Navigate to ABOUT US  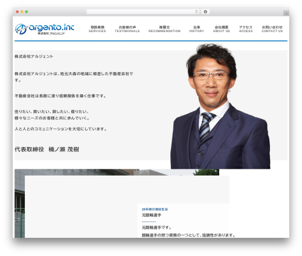[x=221, y=29]
